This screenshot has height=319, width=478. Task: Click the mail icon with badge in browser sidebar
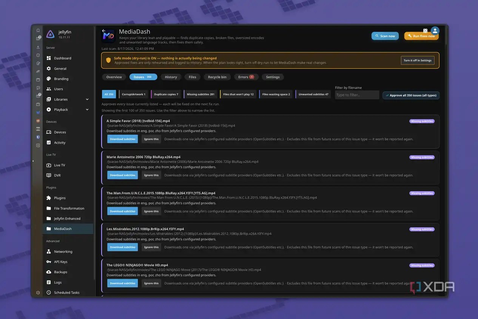click(x=38, y=96)
